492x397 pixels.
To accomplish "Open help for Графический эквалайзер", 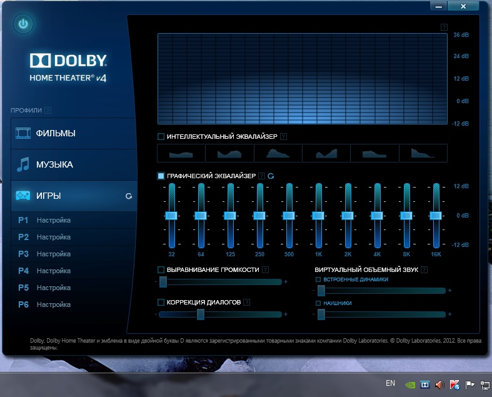I will [261, 176].
